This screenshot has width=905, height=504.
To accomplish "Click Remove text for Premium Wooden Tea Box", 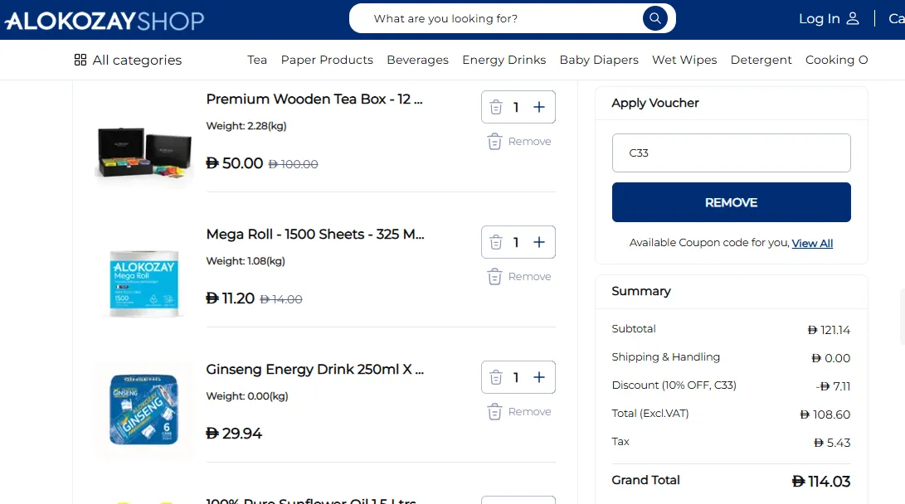I will [529, 141].
